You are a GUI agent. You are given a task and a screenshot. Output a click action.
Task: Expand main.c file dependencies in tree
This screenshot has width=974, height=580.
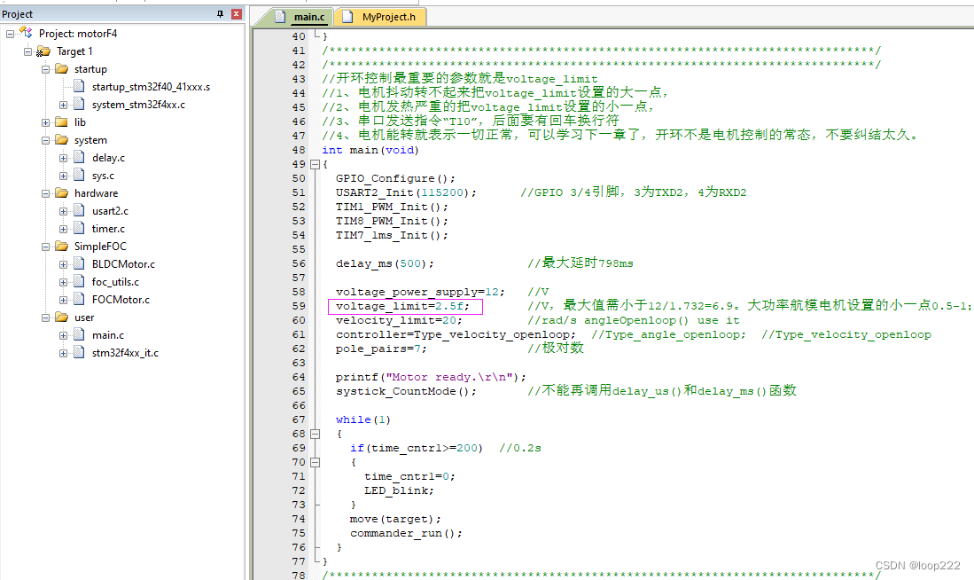click(x=63, y=335)
